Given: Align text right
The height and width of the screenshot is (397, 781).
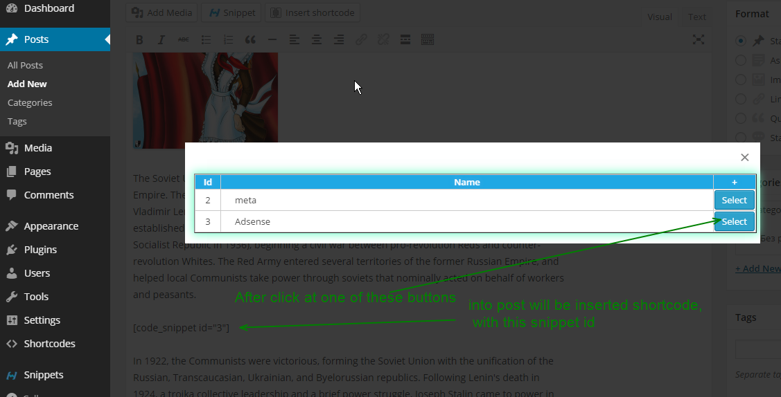Looking at the screenshot, I should pyautogui.click(x=339, y=39).
